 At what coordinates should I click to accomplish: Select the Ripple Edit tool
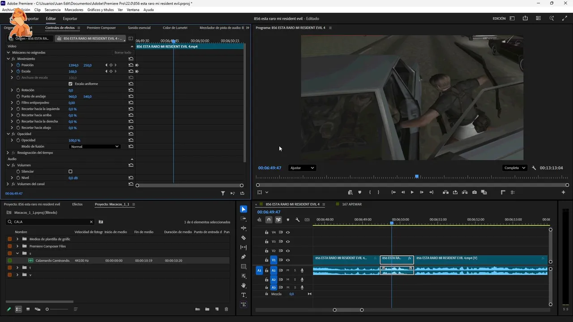pos(244,229)
